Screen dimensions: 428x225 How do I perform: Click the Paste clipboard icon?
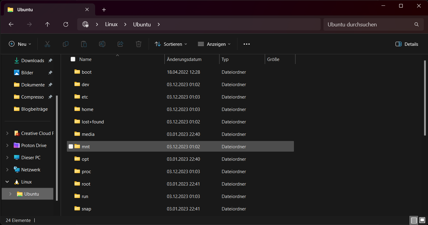tap(84, 44)
